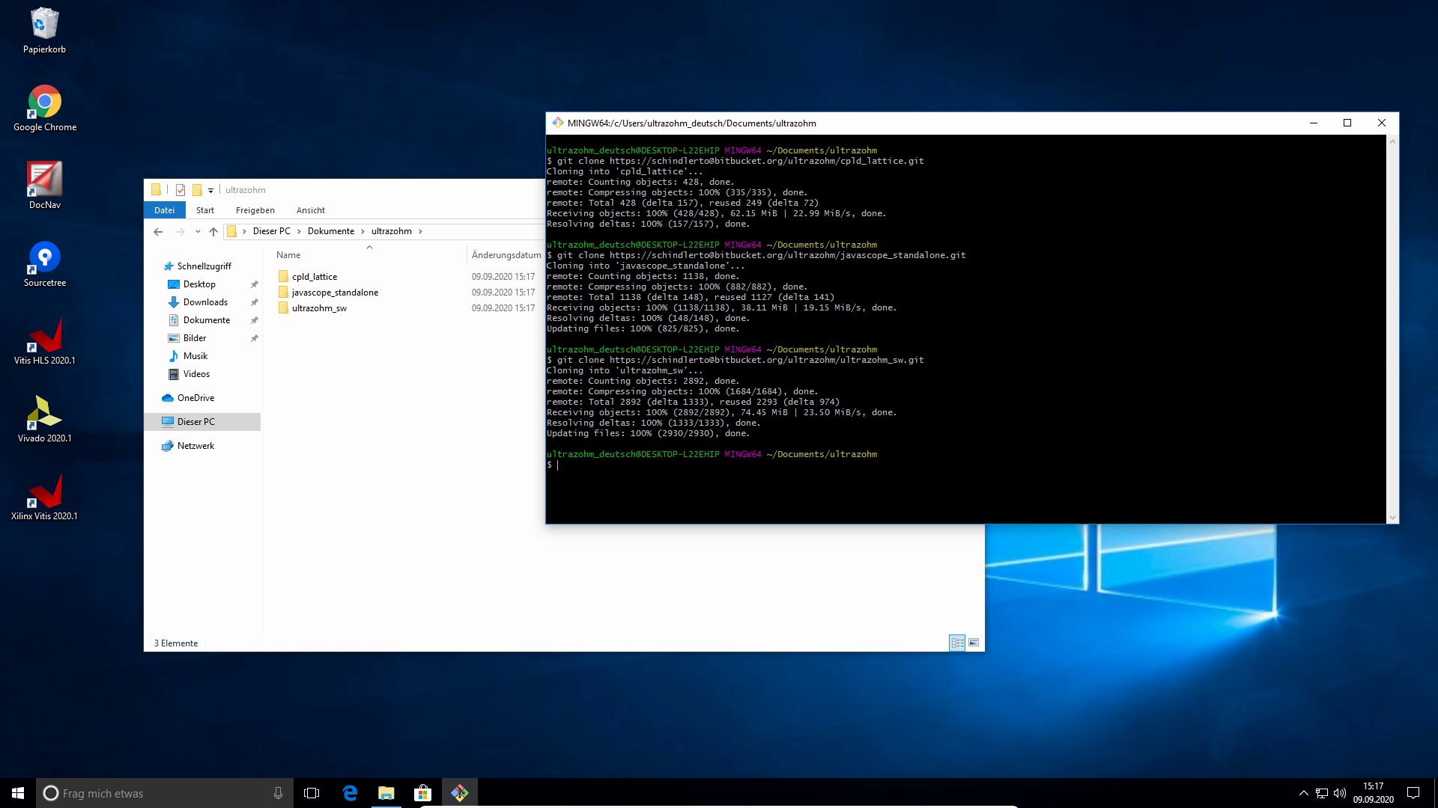Open the Papierkorb (Recycle Bin)
Image resolution: width=1438 pixels, height=808 pixels.
[44, 25]
